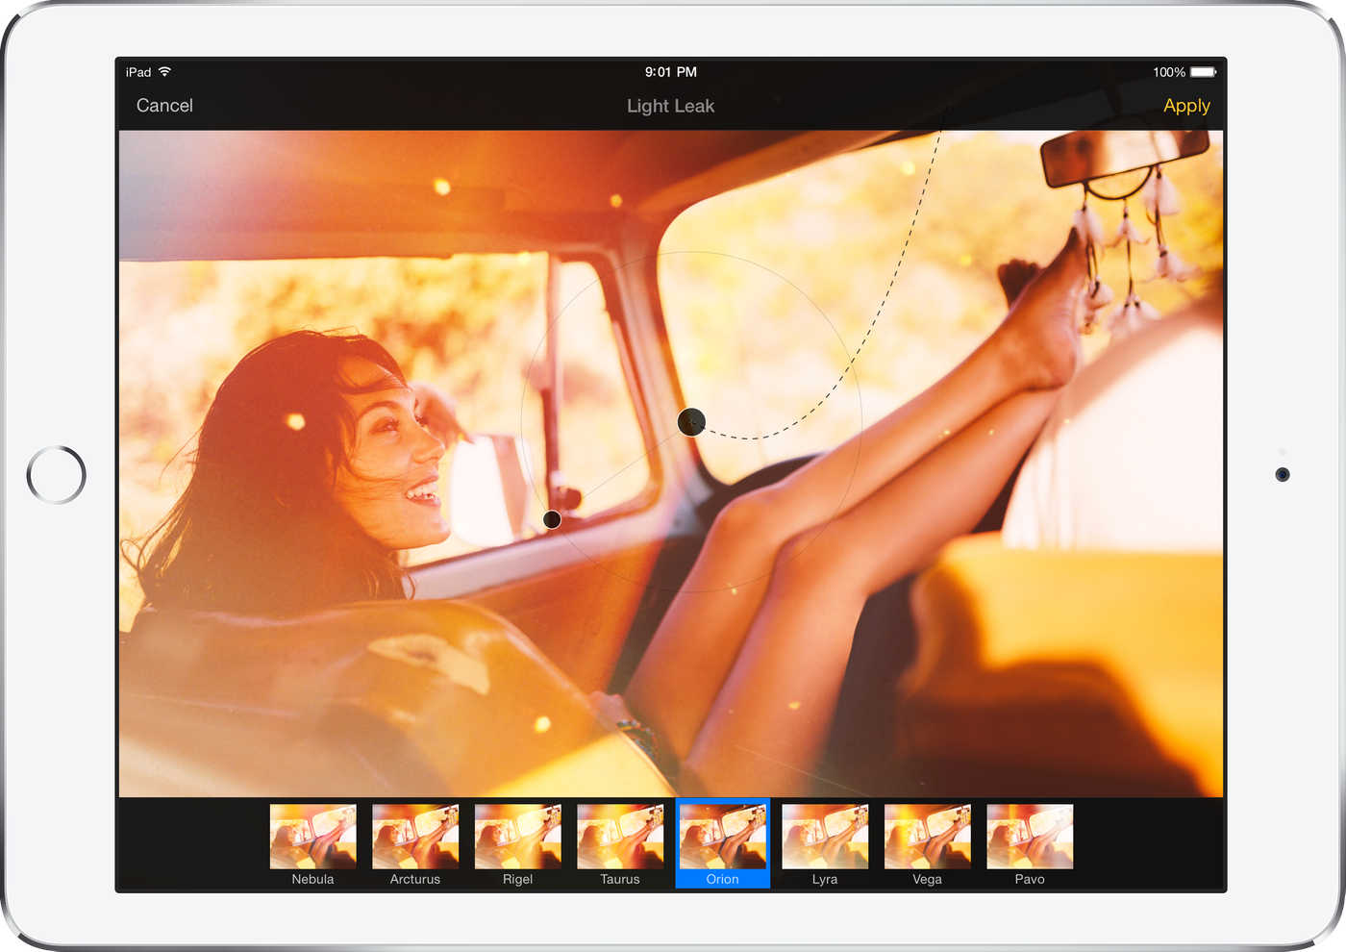Reselect the highlighted Orion preset
Screen dimensions: 1346x952
pos(722,836)
